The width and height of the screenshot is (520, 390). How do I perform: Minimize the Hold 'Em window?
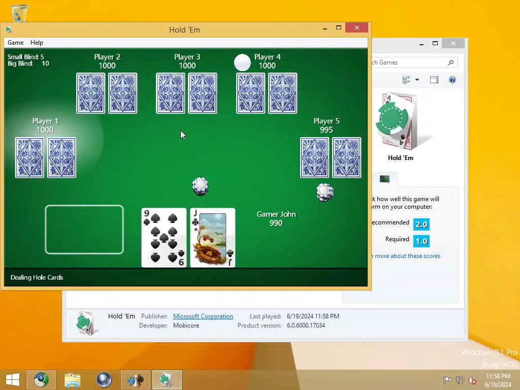[325, 28]
